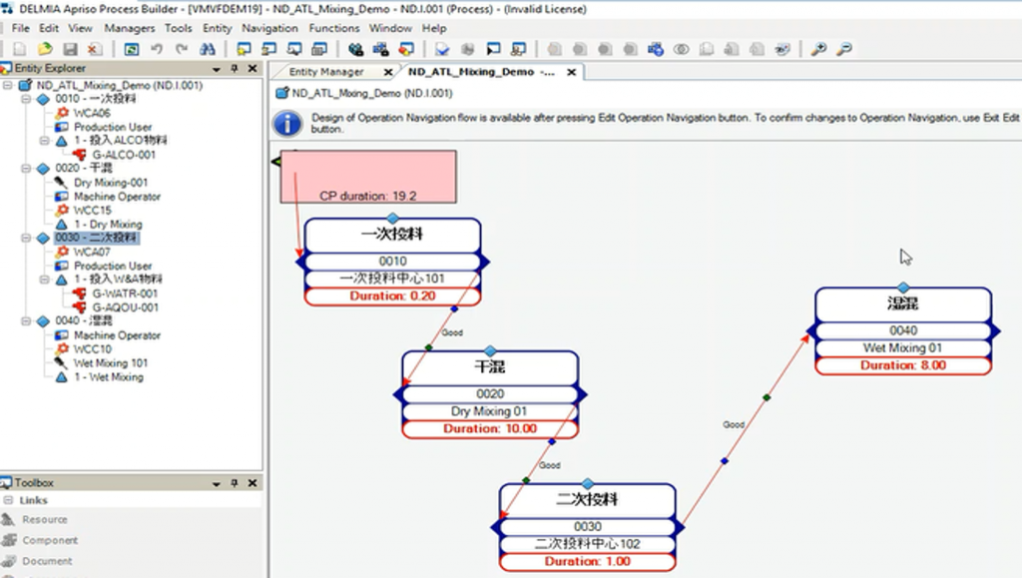Image resolution: width=1022 pixels, height=578 pixels.
Task: Click the blue info icon in the message bar
Action: (287, 123)
